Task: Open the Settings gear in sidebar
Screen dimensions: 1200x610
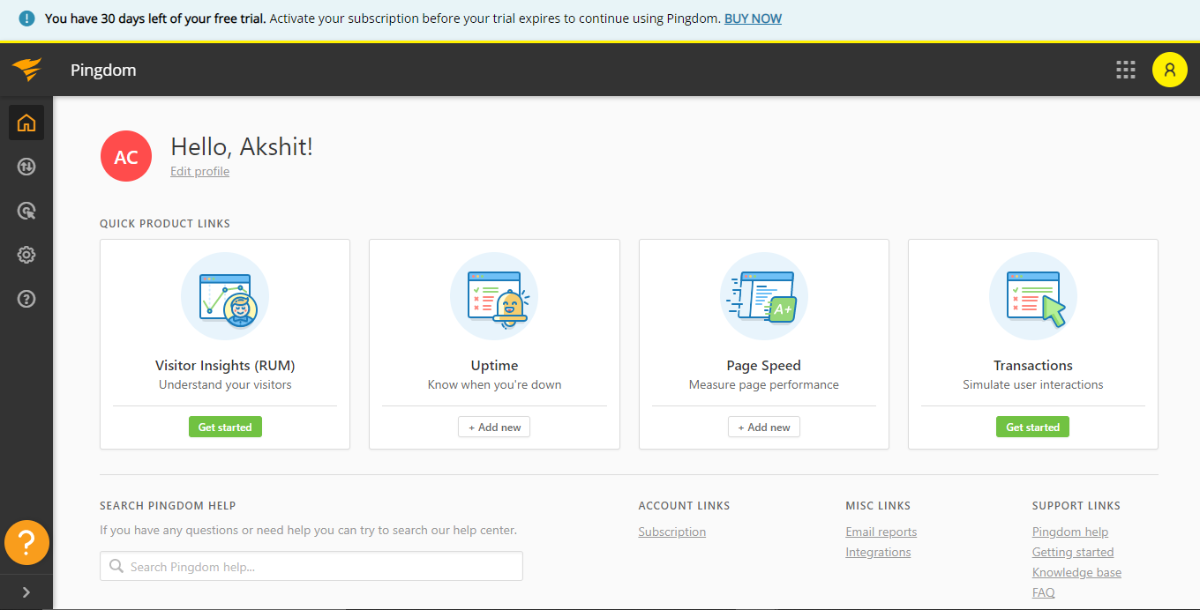Action: tap(26, 255)
